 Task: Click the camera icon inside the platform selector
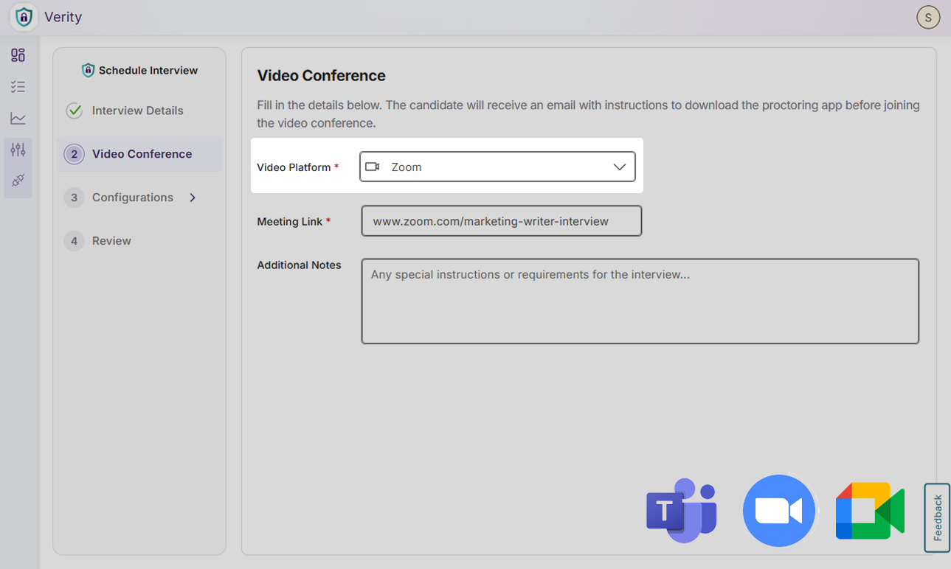(373, 167)
